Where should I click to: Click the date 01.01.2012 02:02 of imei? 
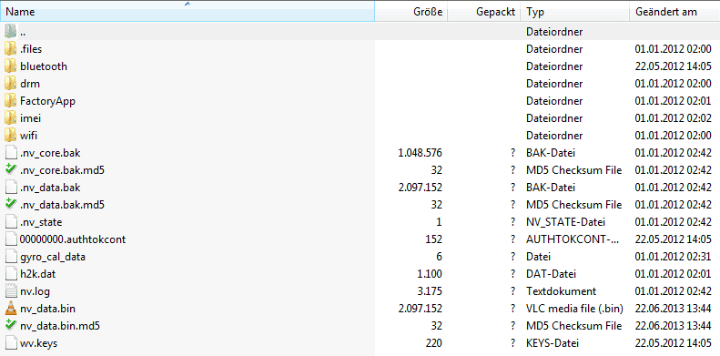pyautogui.click(x=674, y=118)
